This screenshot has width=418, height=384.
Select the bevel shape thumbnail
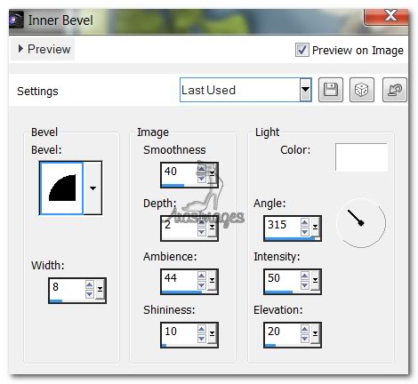[61, 188]
